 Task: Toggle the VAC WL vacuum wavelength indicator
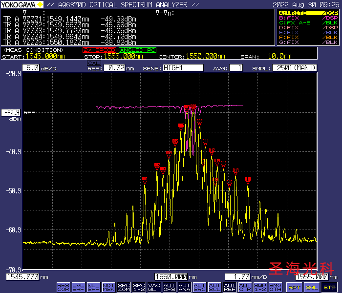point(154,287)
